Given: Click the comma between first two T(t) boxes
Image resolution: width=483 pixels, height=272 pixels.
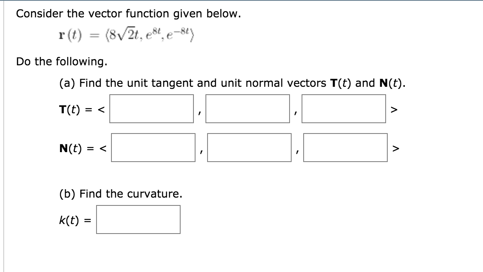Looking at the screenshot, I should coord(200,112).
